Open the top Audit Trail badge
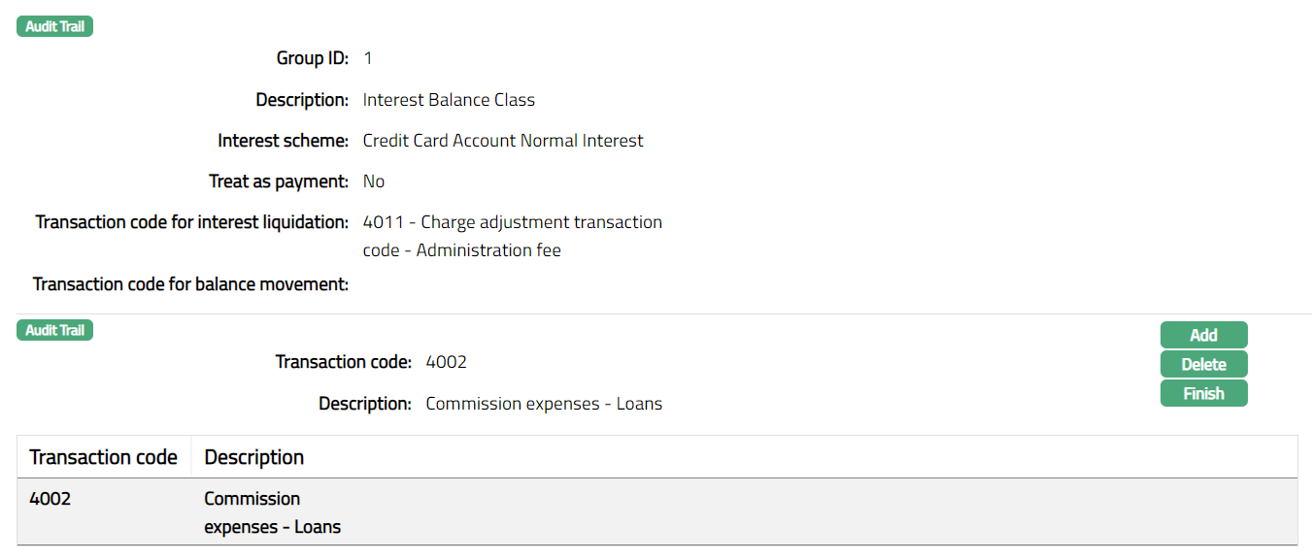This screenshot has height=560, width=1312. (54, 27)
